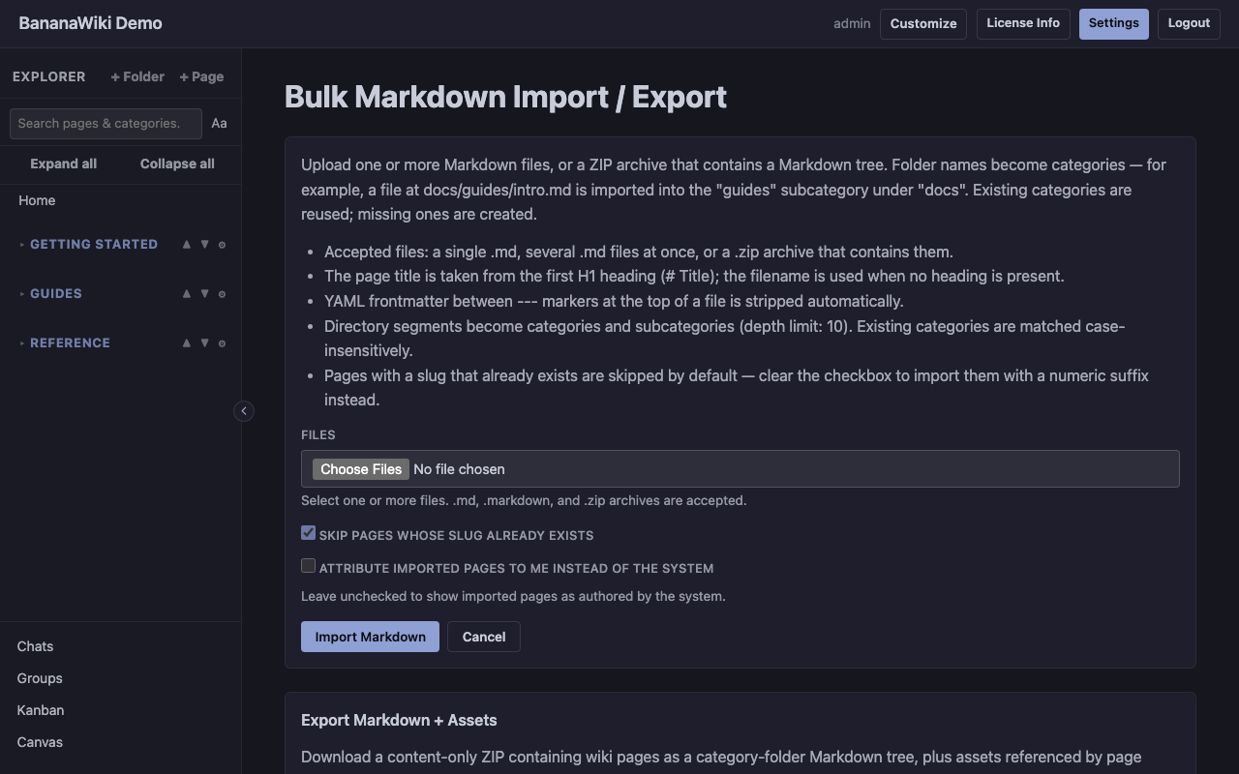Viewport: 1239px width, 774px height.
Task: Open Reference category settings gear
Action: [x=222, y=343]
